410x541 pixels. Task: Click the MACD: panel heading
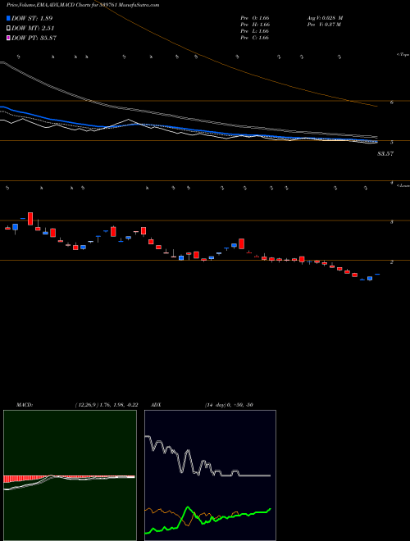pyautogui.click(x=25, y=405)
